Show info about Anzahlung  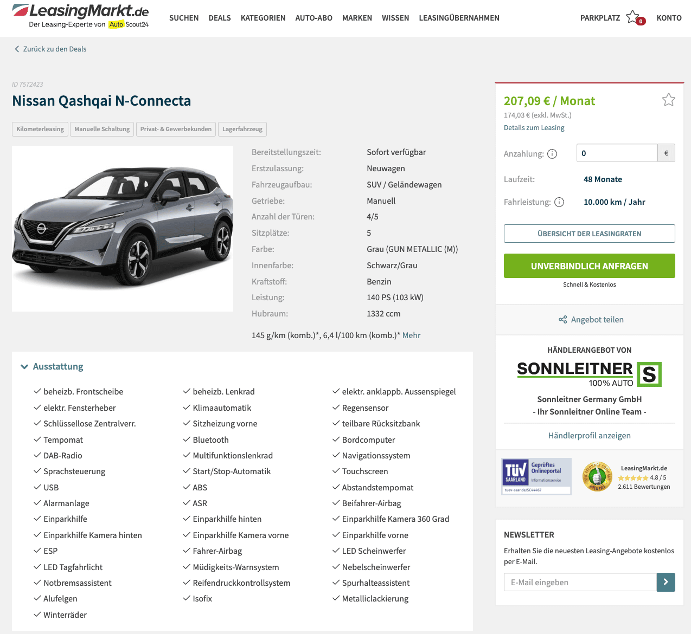tap(552, 154)
